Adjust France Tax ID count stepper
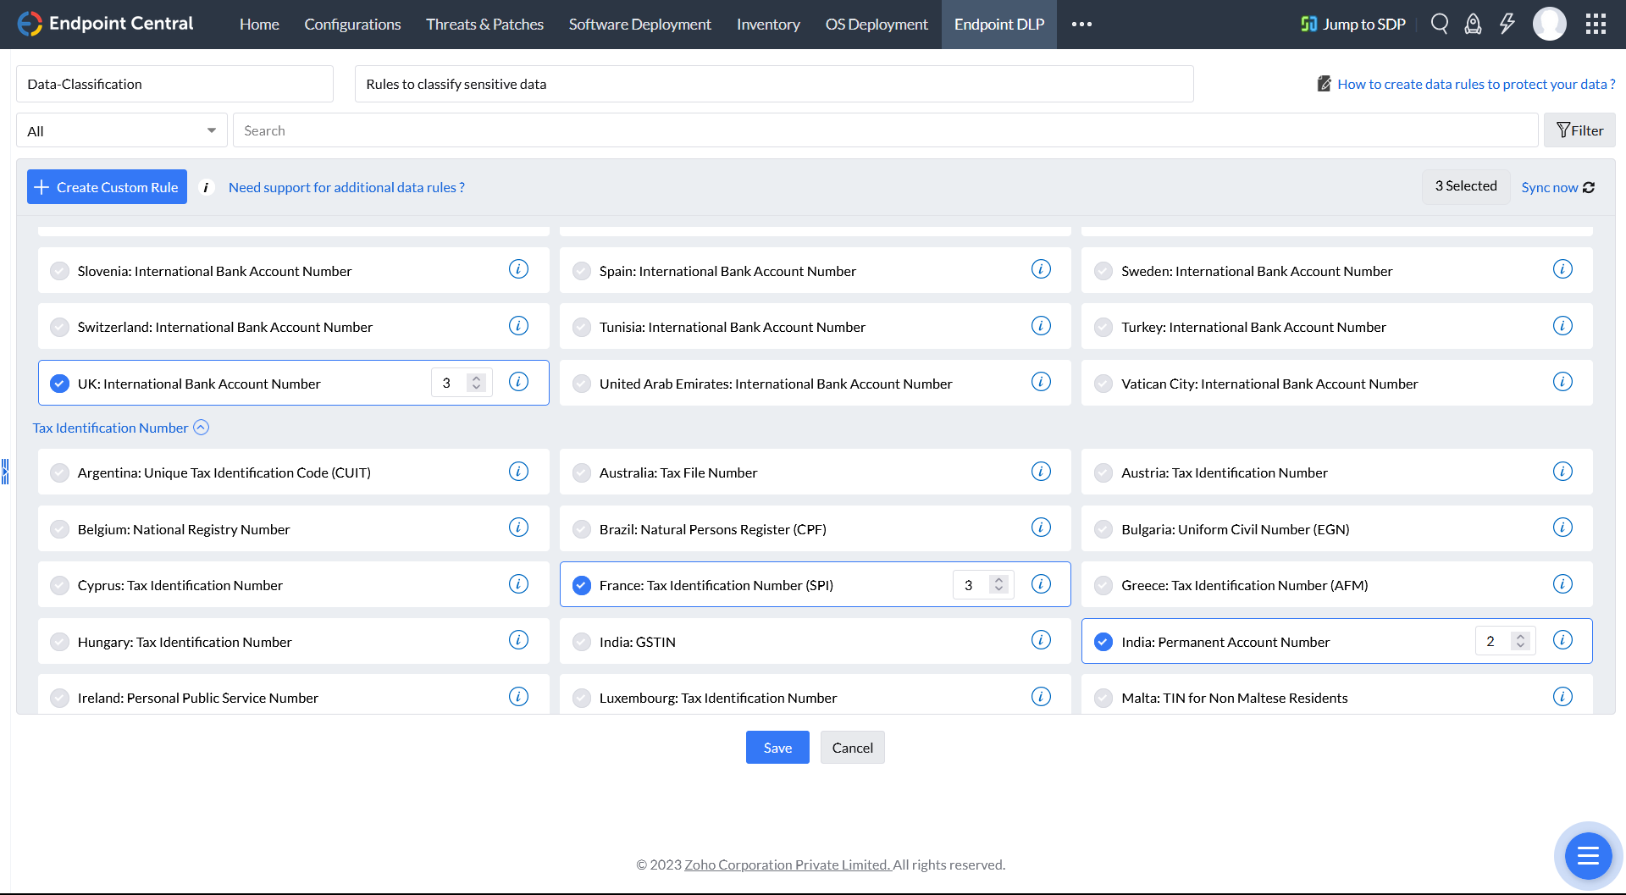This screenshot has height=895, width=1626. click(998, 585)
